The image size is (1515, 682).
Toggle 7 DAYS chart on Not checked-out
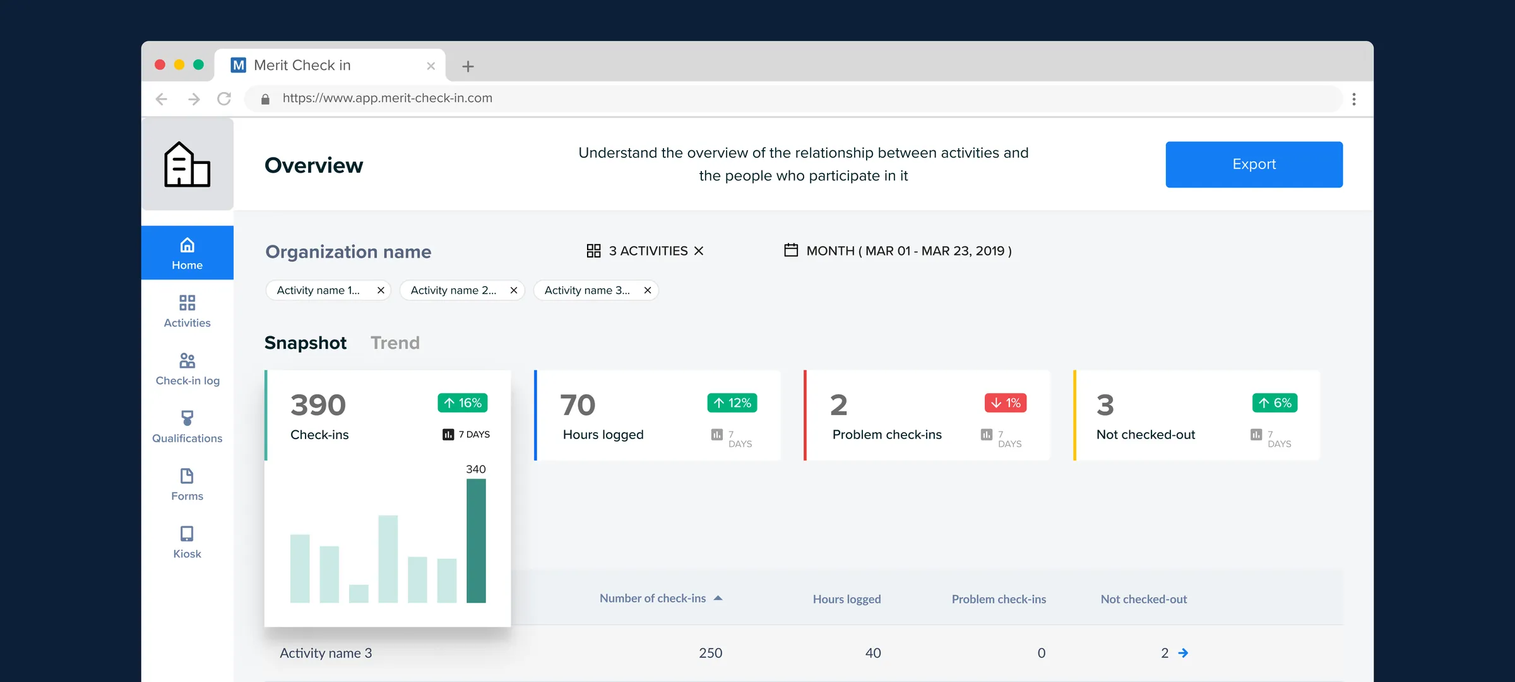(x=1270, y=438)
